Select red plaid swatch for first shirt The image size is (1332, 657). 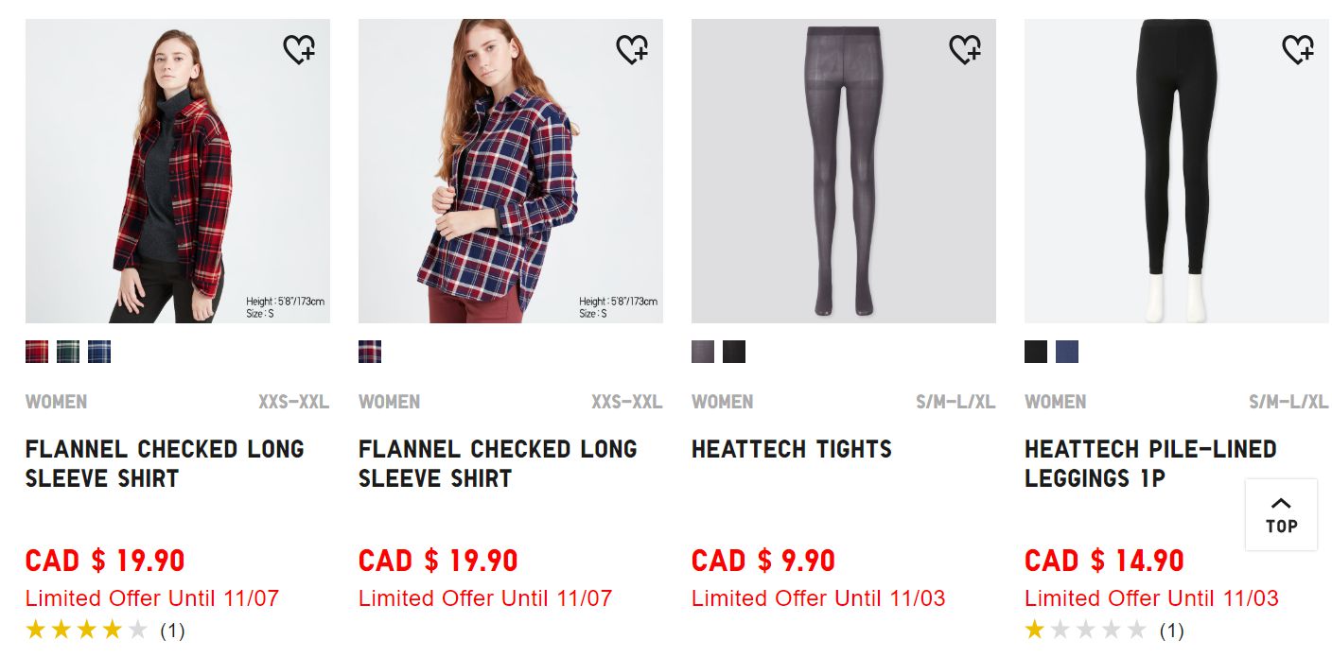tap(37, 352)
